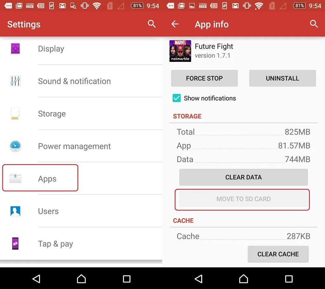Tap the Total 825MB storage row

click(243, 132)
